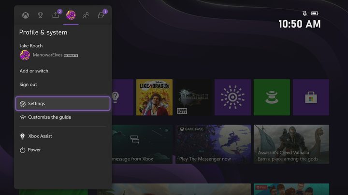Screen dimensions: 348x195
Task: Click the gear icon beside Settings
Action: tap(23, 104)
